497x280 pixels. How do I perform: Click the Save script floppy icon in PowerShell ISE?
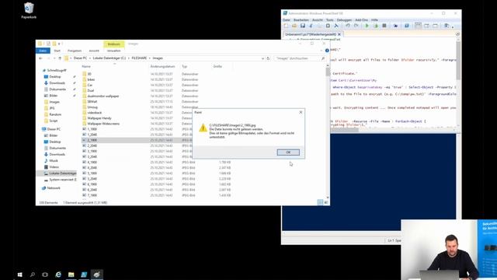click(x=303, y=26)
